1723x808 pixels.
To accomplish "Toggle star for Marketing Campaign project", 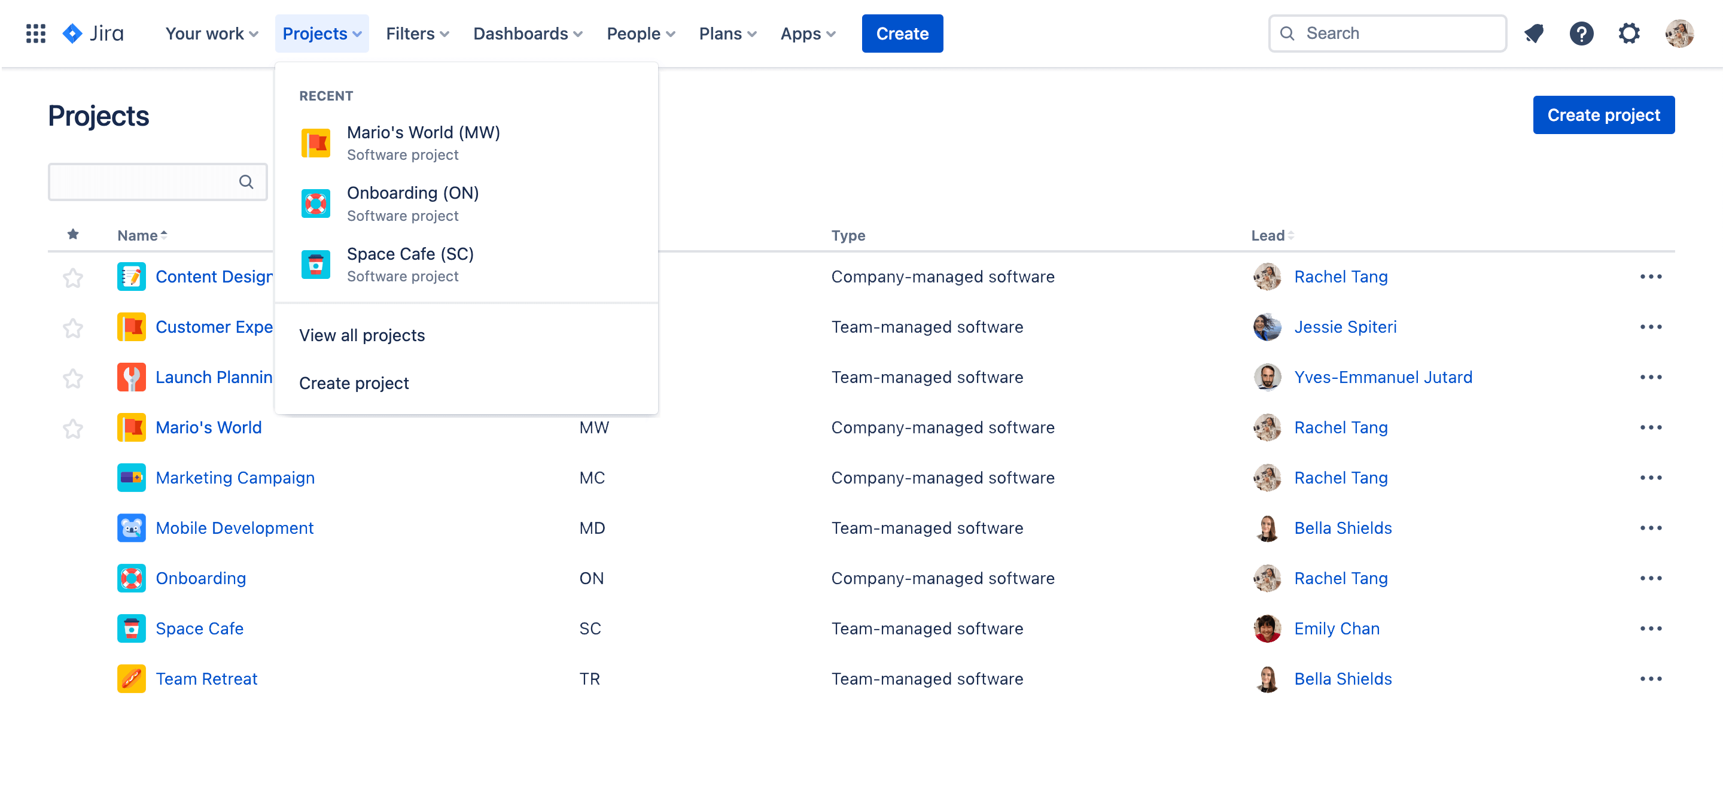I will click(75, 477).
